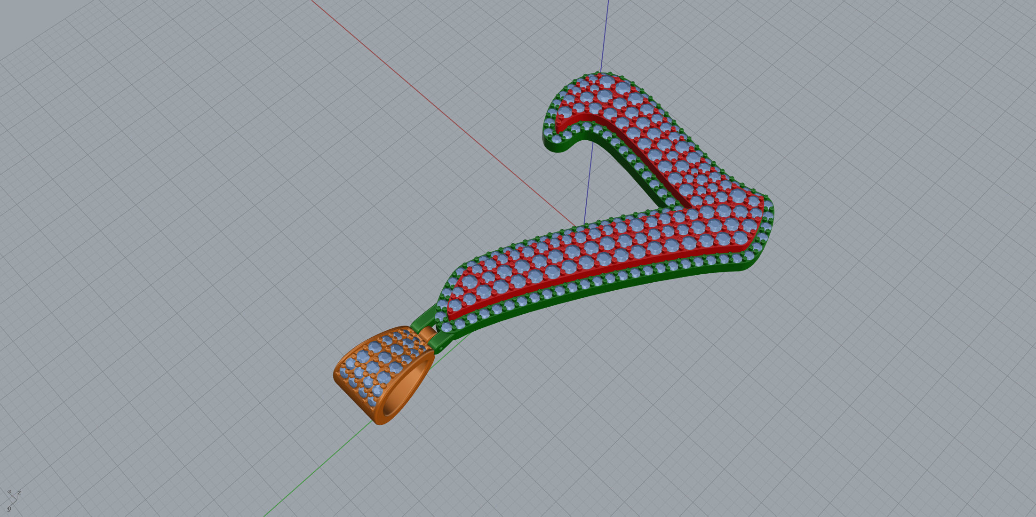Select the orange pendant bail loop

point(383,375)
